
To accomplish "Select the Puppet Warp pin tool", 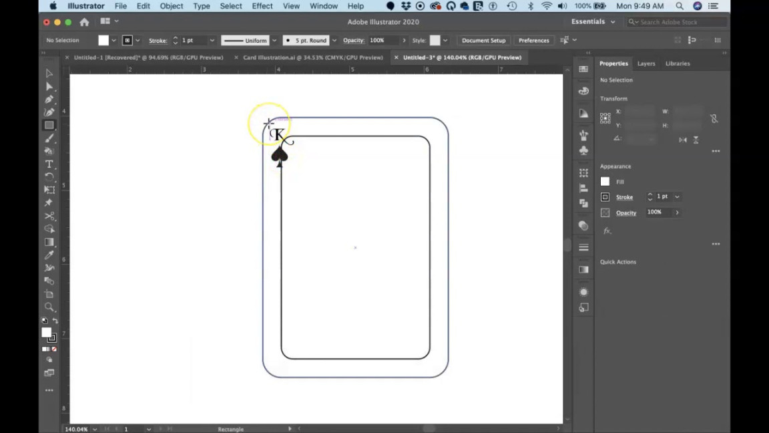I will [49, 202].
